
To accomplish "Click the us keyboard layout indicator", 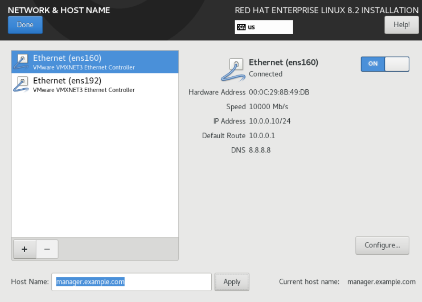I will pos(264,27).
